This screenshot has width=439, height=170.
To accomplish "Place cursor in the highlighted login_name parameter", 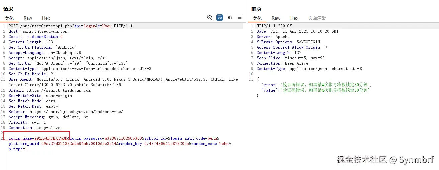I will [38, 138].
